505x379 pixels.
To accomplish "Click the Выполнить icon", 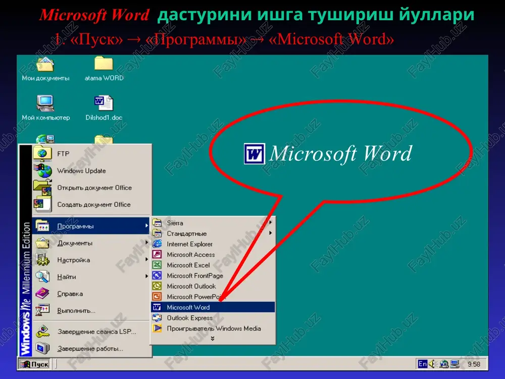I will [x=42, y=310].
